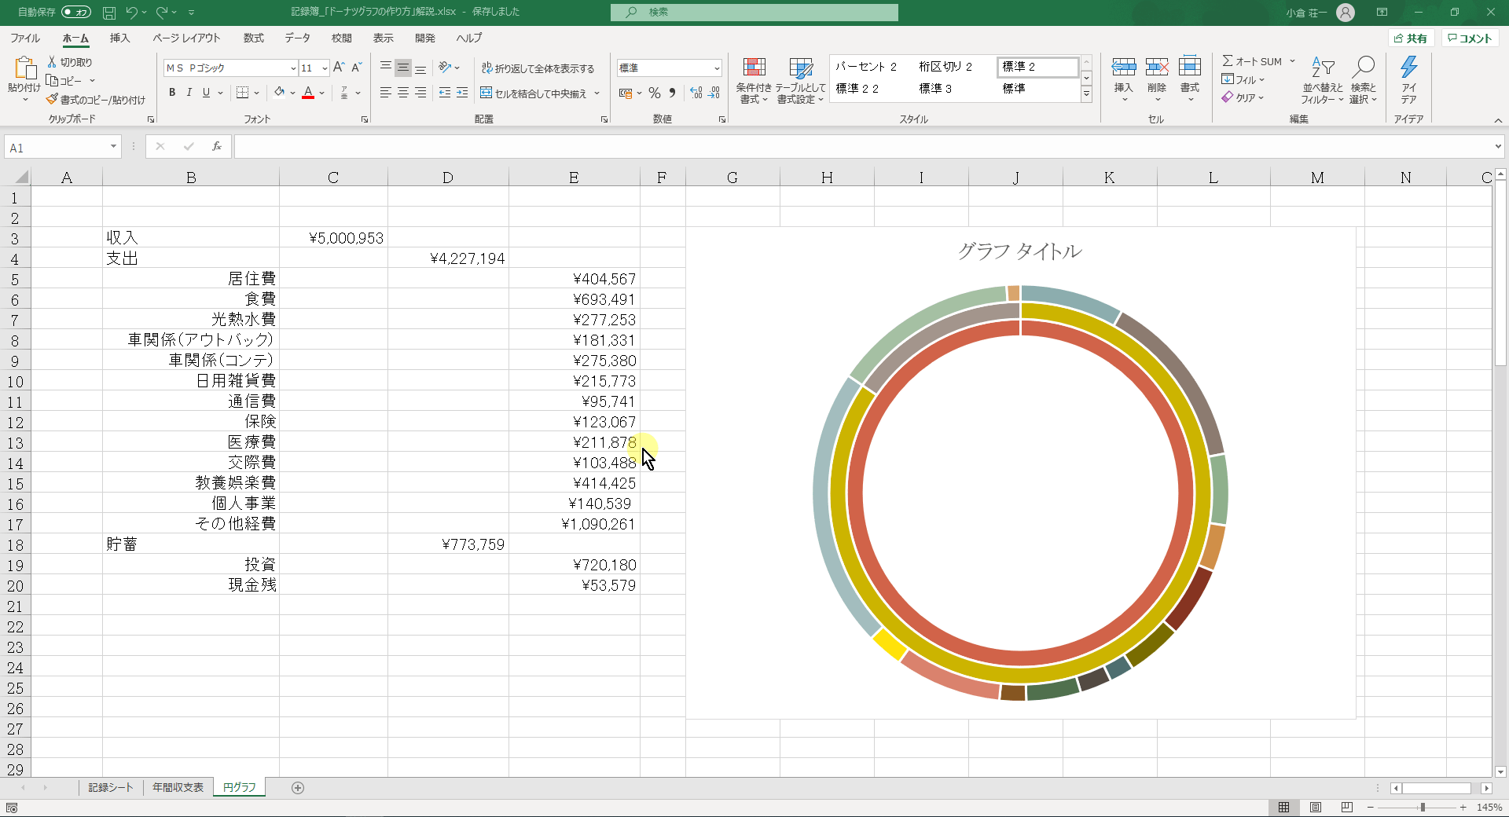Click the formula bar input field

tap(863, 147)
